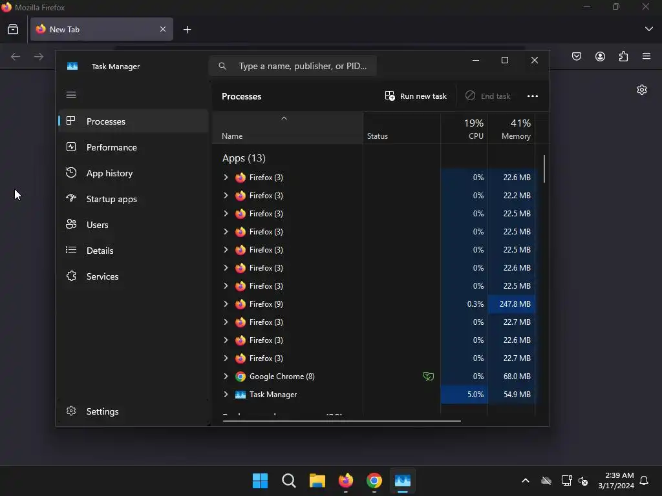662x496 pixels.
Task: Select the 68.0 MB memory value
Action: coord(517,377)
